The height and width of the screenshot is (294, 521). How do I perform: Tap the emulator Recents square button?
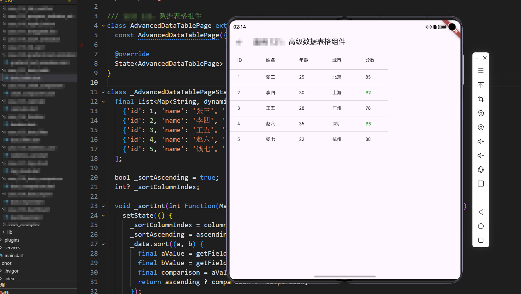[x=481, y=240]
